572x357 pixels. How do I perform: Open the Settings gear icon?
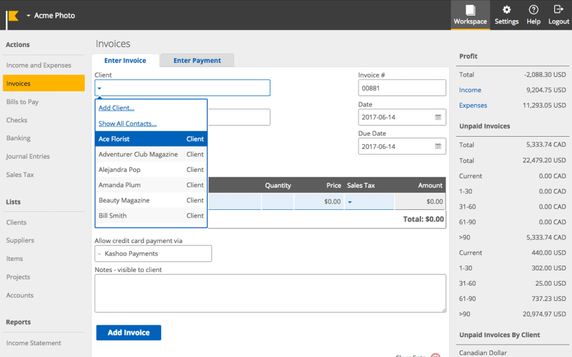point(507,10)
